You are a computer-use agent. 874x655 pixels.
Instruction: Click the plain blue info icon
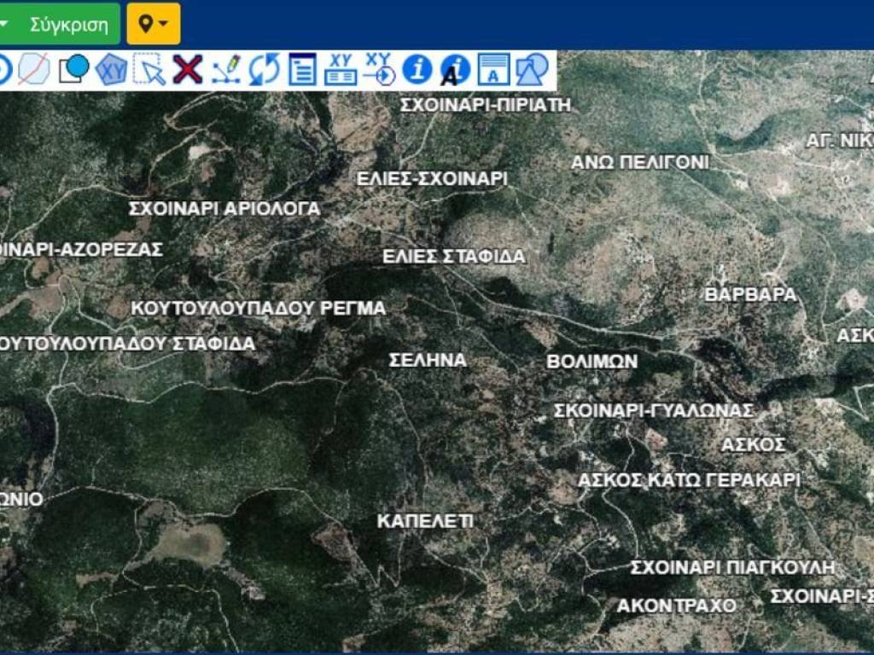(417, 69)
